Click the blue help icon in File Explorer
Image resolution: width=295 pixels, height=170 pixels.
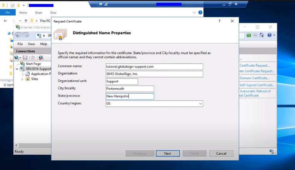pyautogui.click(x=200, y=12)
